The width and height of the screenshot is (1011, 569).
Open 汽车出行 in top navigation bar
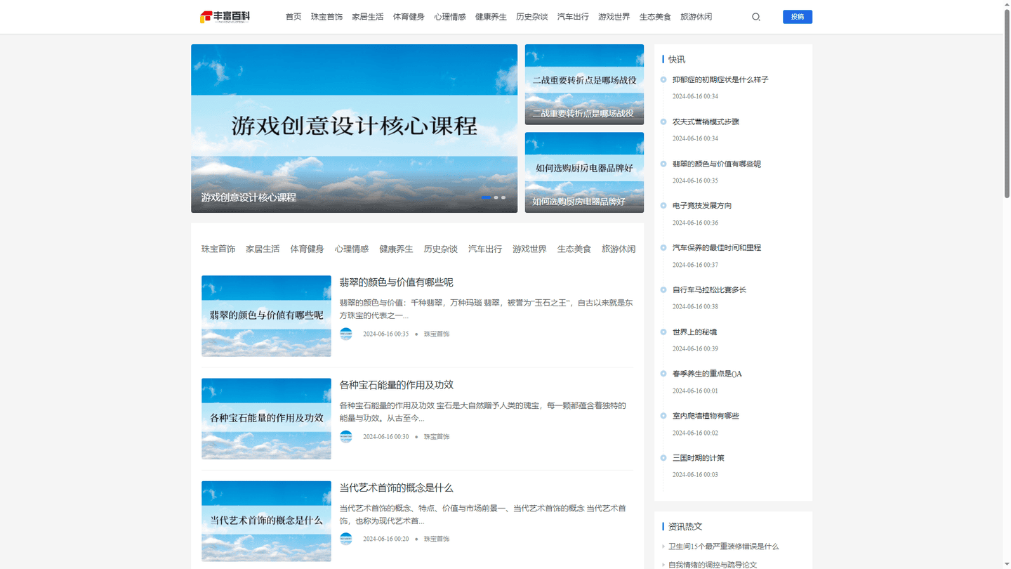pos(573,17)
